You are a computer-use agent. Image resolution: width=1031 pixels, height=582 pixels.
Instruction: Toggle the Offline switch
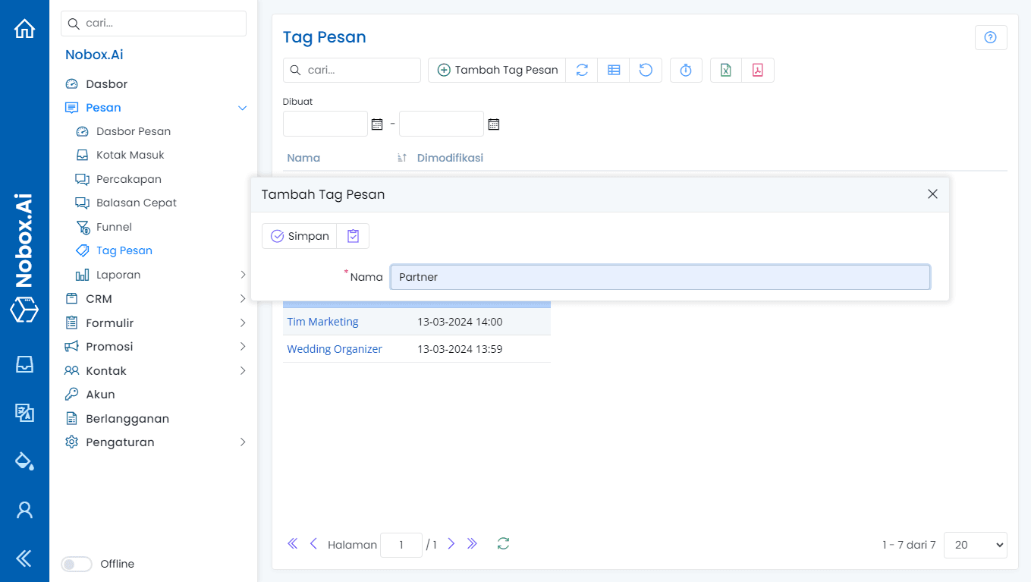pyautogui.click(x=76, y=564)
